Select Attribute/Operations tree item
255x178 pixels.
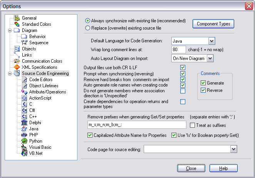pyautogui.click(x=47, y=92)
